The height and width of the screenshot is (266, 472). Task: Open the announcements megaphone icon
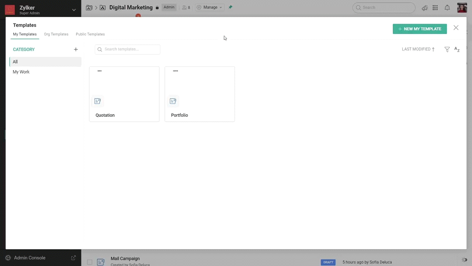(x=425, y=8)
